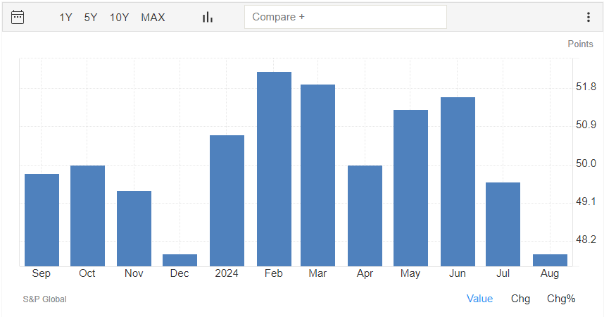Select the 5Y time range

click(91, 18)
